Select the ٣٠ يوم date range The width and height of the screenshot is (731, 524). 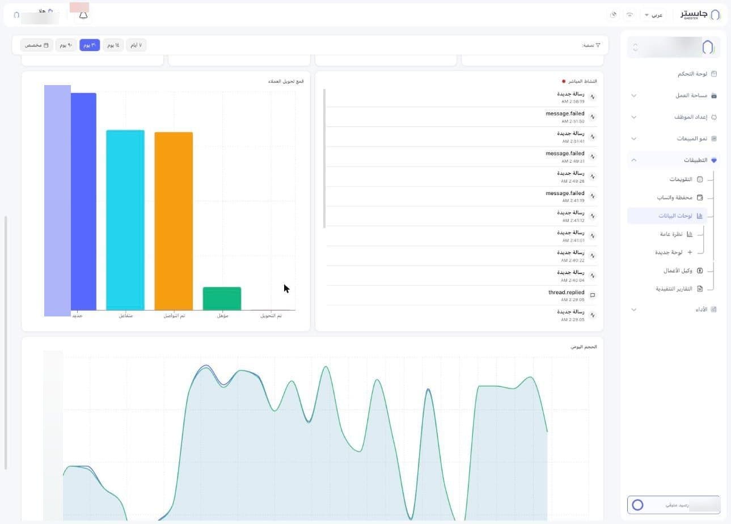pyautogui.click(x=90, y=45)
